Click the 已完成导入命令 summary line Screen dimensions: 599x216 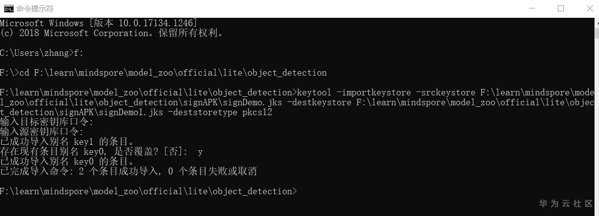[x=128, y=172]
